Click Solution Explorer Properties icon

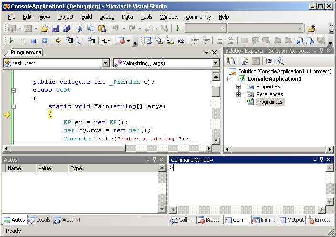tap(231, 61)
